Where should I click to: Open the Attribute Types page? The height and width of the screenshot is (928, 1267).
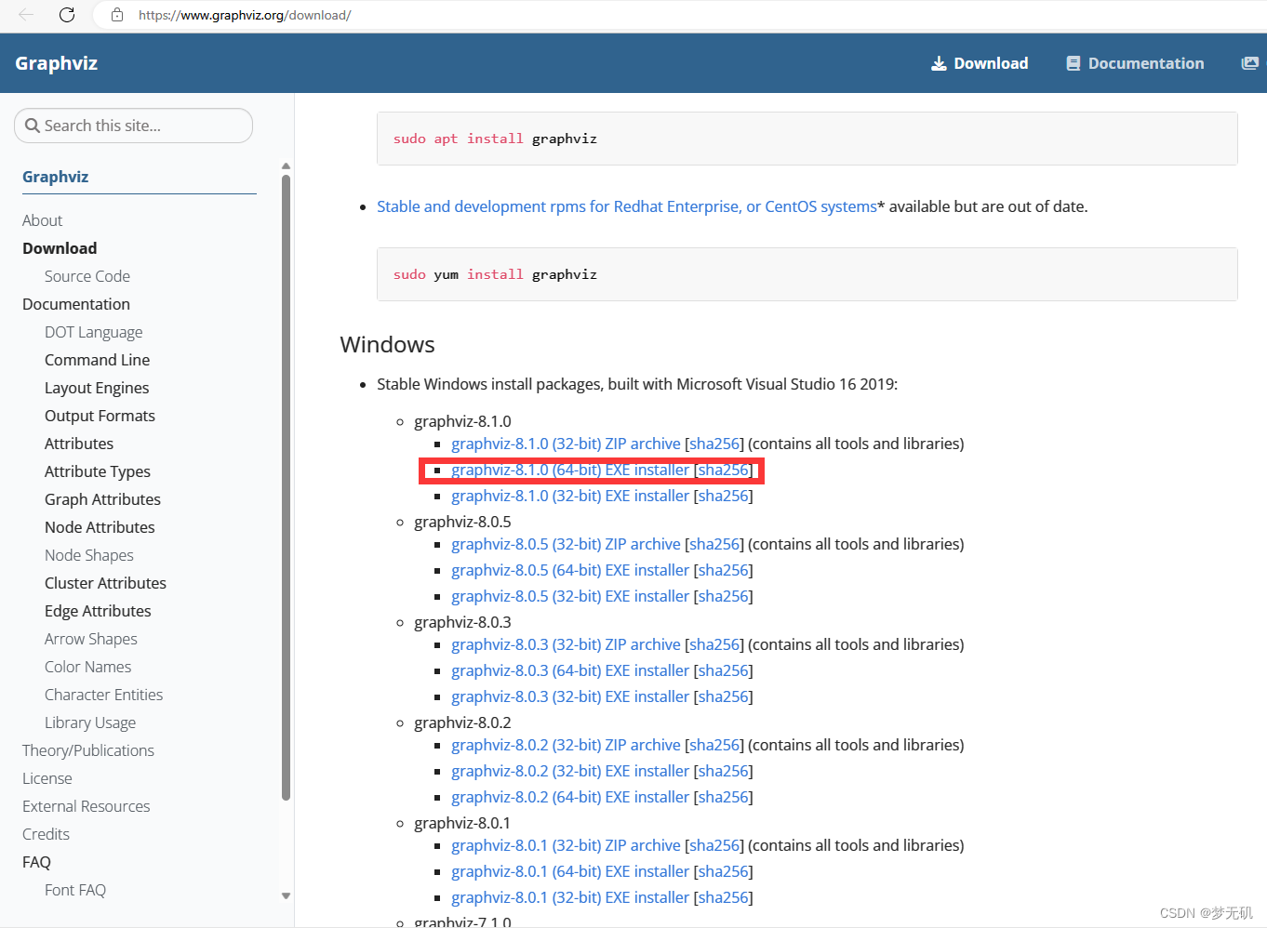[x=98, y=471]
